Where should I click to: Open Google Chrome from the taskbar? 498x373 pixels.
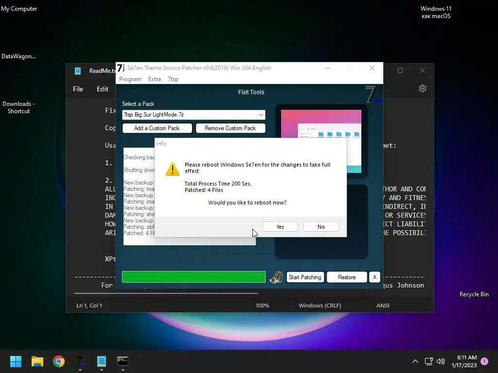coord(59,361)
